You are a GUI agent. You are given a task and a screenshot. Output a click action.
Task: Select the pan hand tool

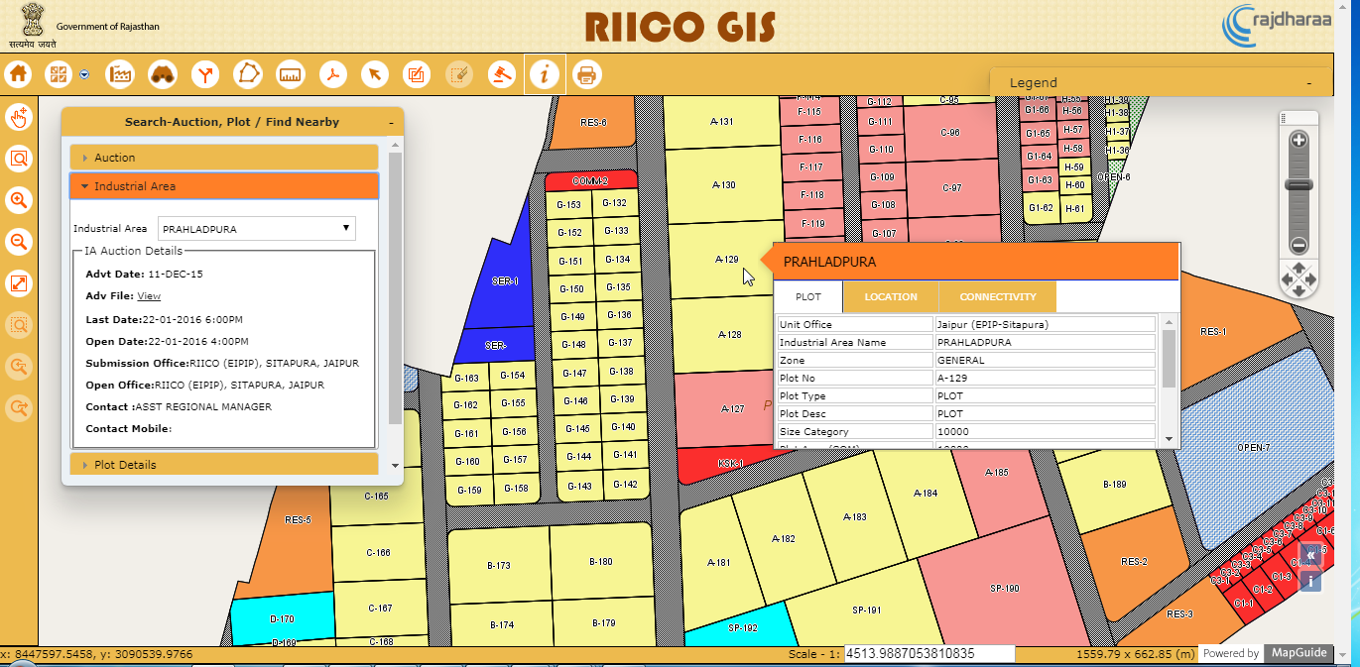pos(19,118)
